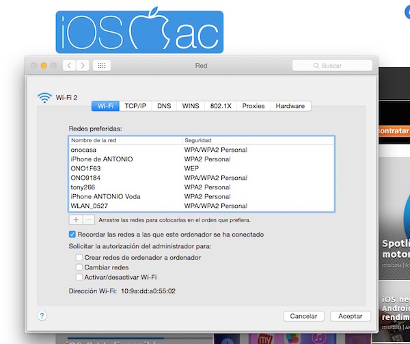Click the forward navigation arrow
This screenshot has width=410, height=344.
pyautogui.click(x=82, y=66)
